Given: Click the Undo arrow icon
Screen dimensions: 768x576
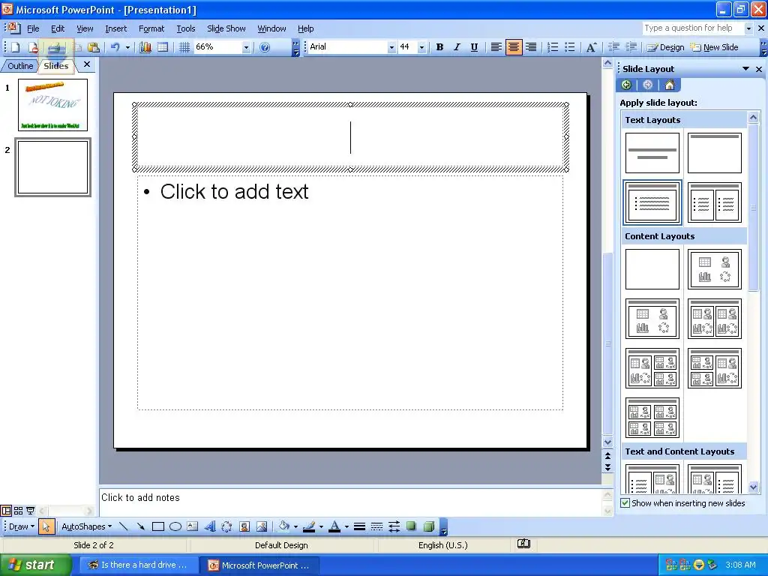Looking at the screenshot, I should (115, 47).
